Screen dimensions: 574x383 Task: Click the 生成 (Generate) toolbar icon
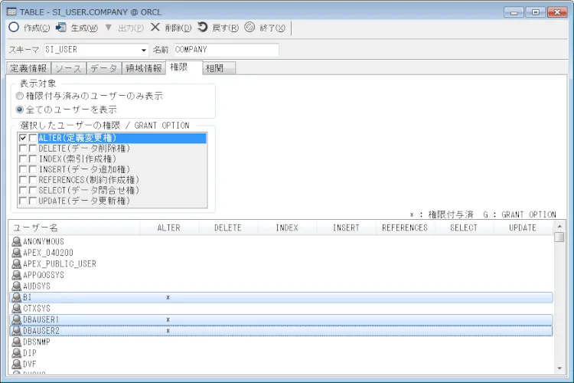tap(61, 27)
